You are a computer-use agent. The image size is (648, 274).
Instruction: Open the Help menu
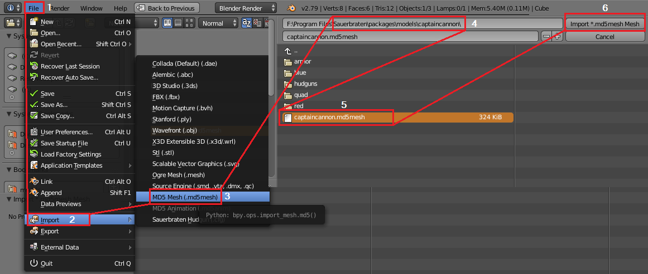pyautogui.click(x=120, y=8)
